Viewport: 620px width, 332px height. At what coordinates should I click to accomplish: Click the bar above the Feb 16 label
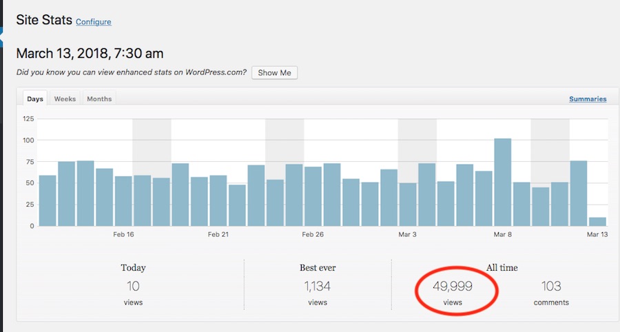point(123,201)
